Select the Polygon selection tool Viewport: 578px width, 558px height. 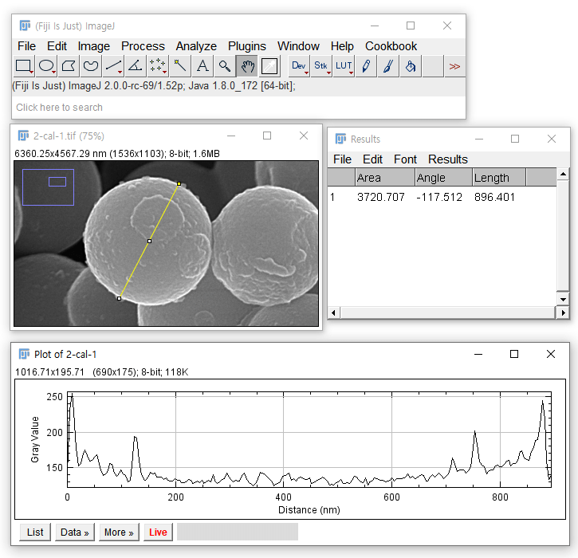coord(69,66)
